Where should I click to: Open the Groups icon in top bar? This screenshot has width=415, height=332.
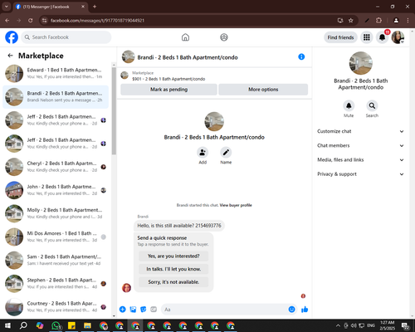(224, 37)
